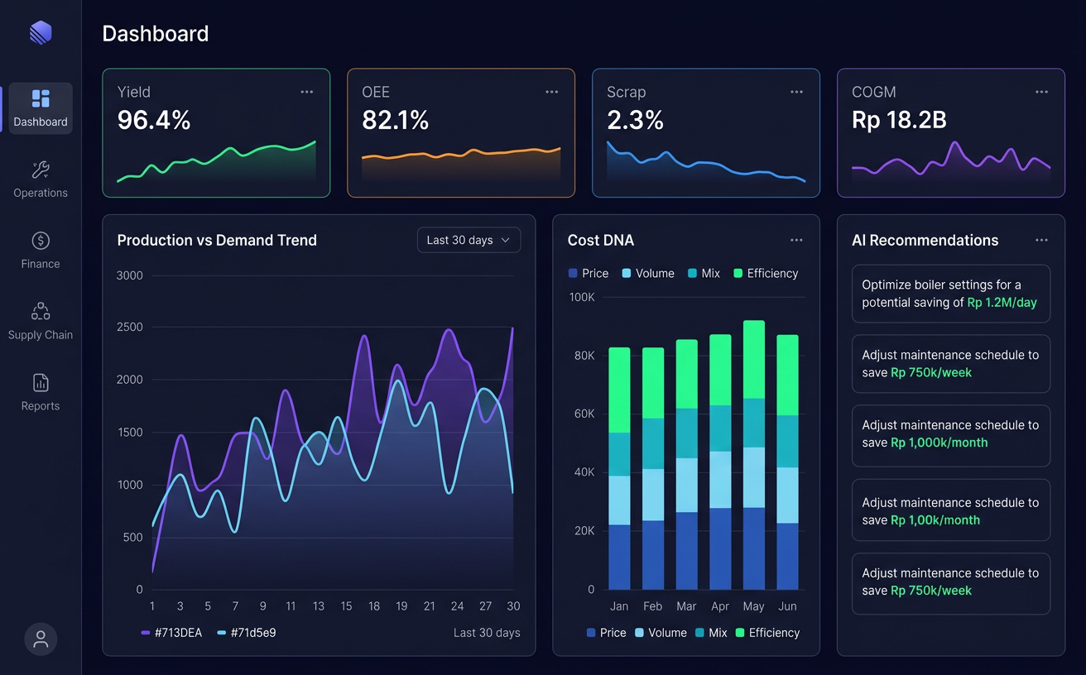Viewport: 1086px width, 675px height.
Task: Click the May bar in Cost DNA
Action: (x=754, y=455)
